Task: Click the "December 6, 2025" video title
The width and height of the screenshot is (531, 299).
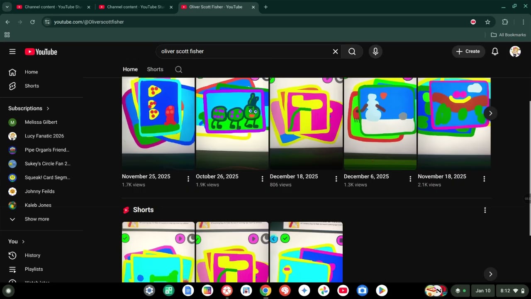Action: tap(366, 176)
